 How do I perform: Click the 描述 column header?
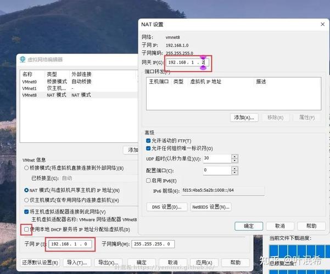coord(287,82)
